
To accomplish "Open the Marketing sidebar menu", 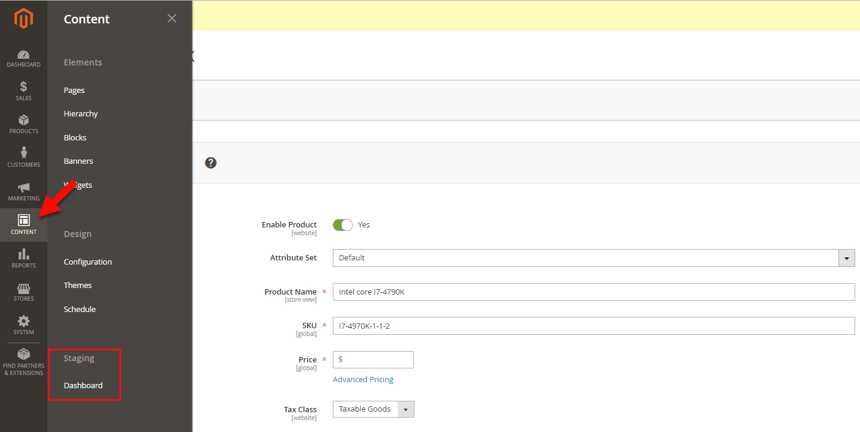I will [23, 192].
